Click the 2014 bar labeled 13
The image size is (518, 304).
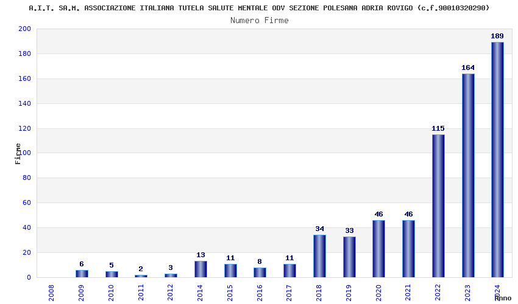(x=200, y=269)
